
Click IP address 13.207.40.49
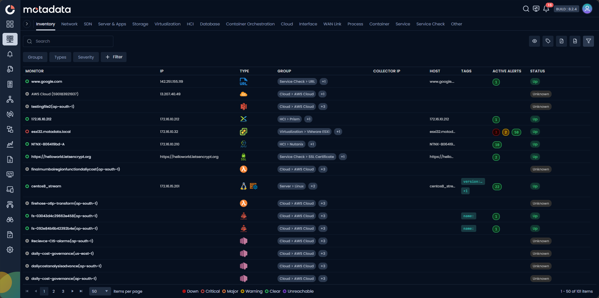pyautogui.click(x=170, y=94)
